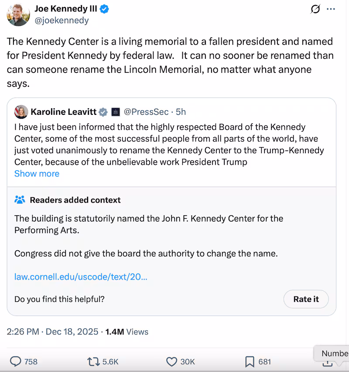Open the law.cornell.edu statute link
This screenshot has height=372, width=349.
click(80, 277)
